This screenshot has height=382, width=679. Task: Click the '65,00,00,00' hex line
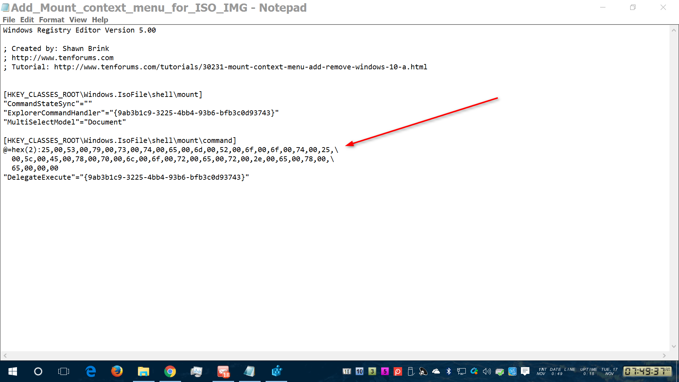coord(35,168)
